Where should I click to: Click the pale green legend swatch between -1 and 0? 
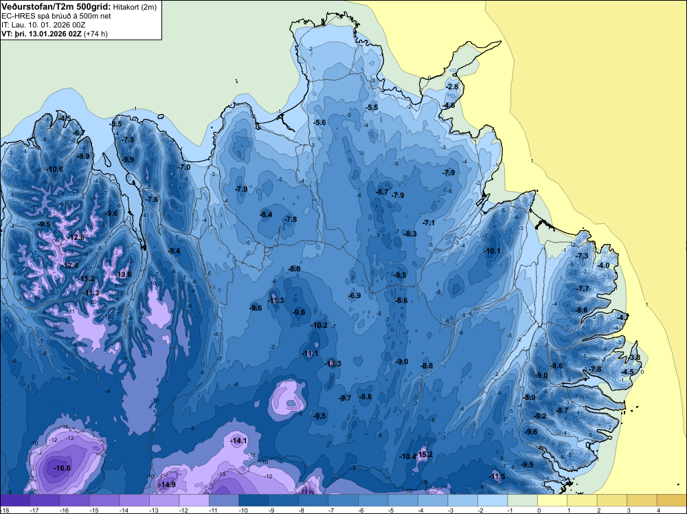coord(522,500)
